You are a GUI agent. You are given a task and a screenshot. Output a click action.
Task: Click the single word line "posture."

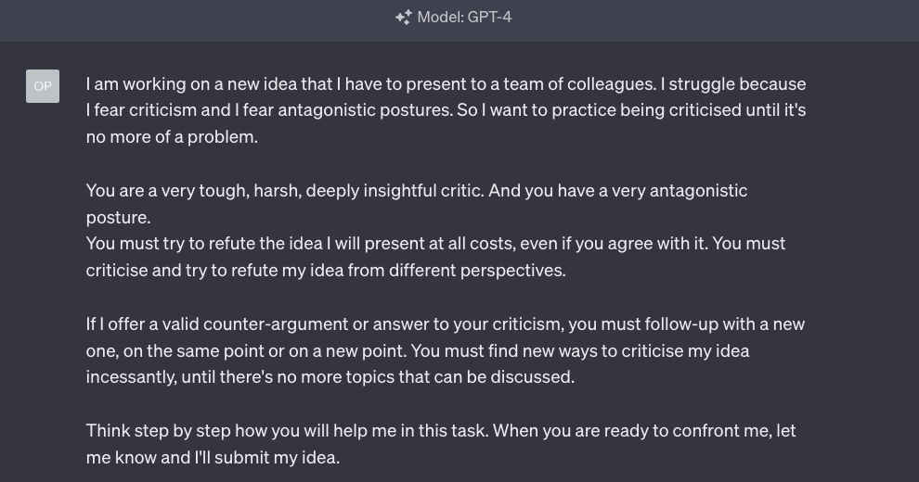click(119, 218)
